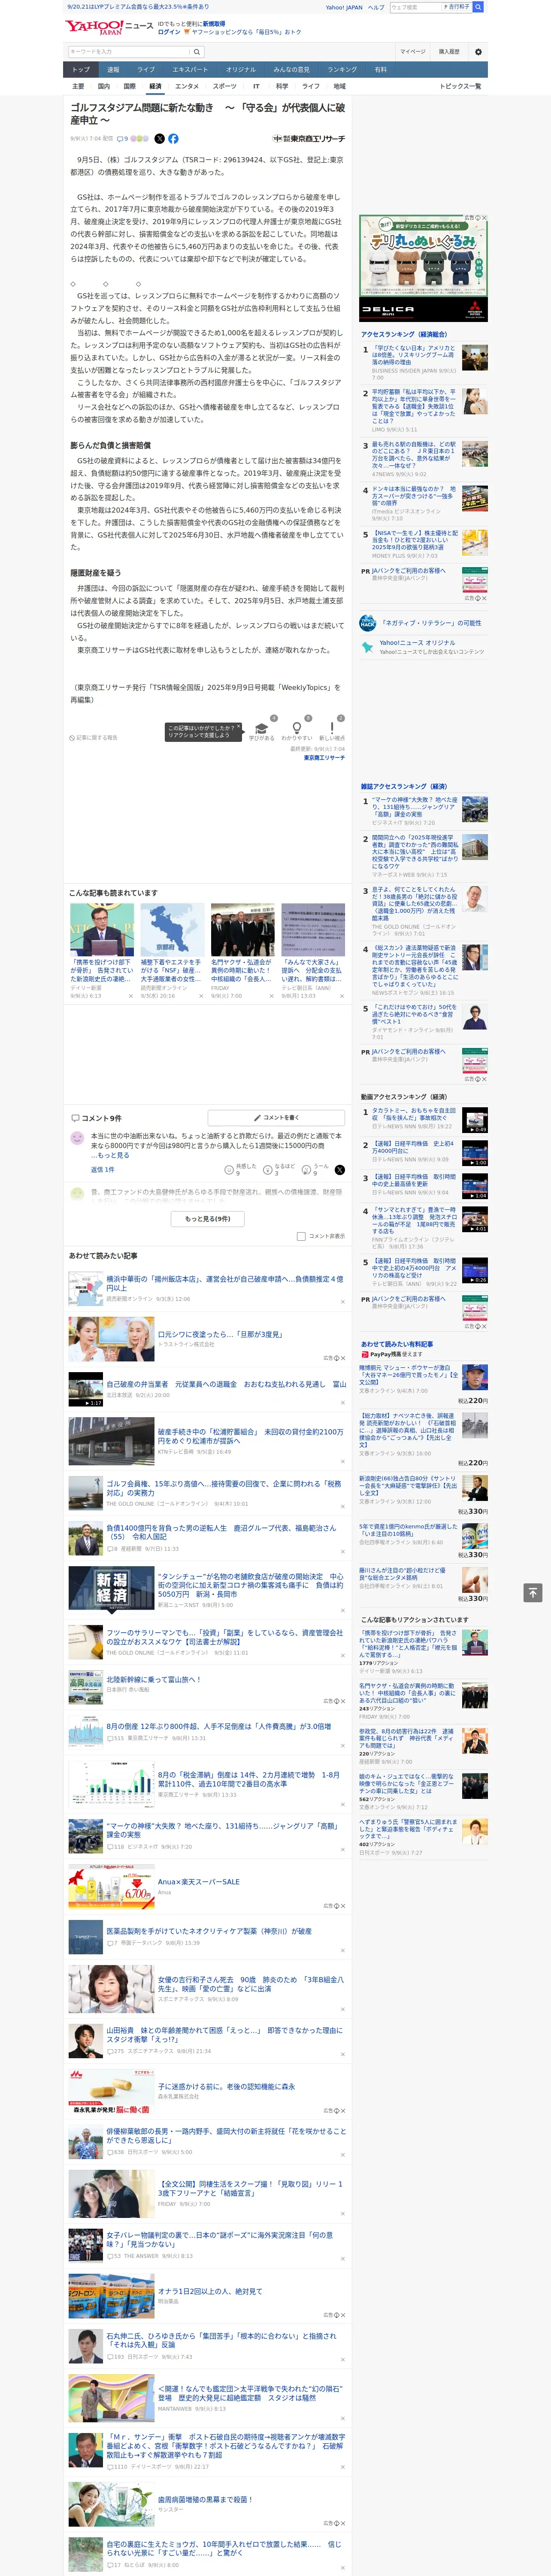The width and height of the screenshot is (551, 2576).
Task: Open the エキスパート navigation tab
Action: coord(190,70)
